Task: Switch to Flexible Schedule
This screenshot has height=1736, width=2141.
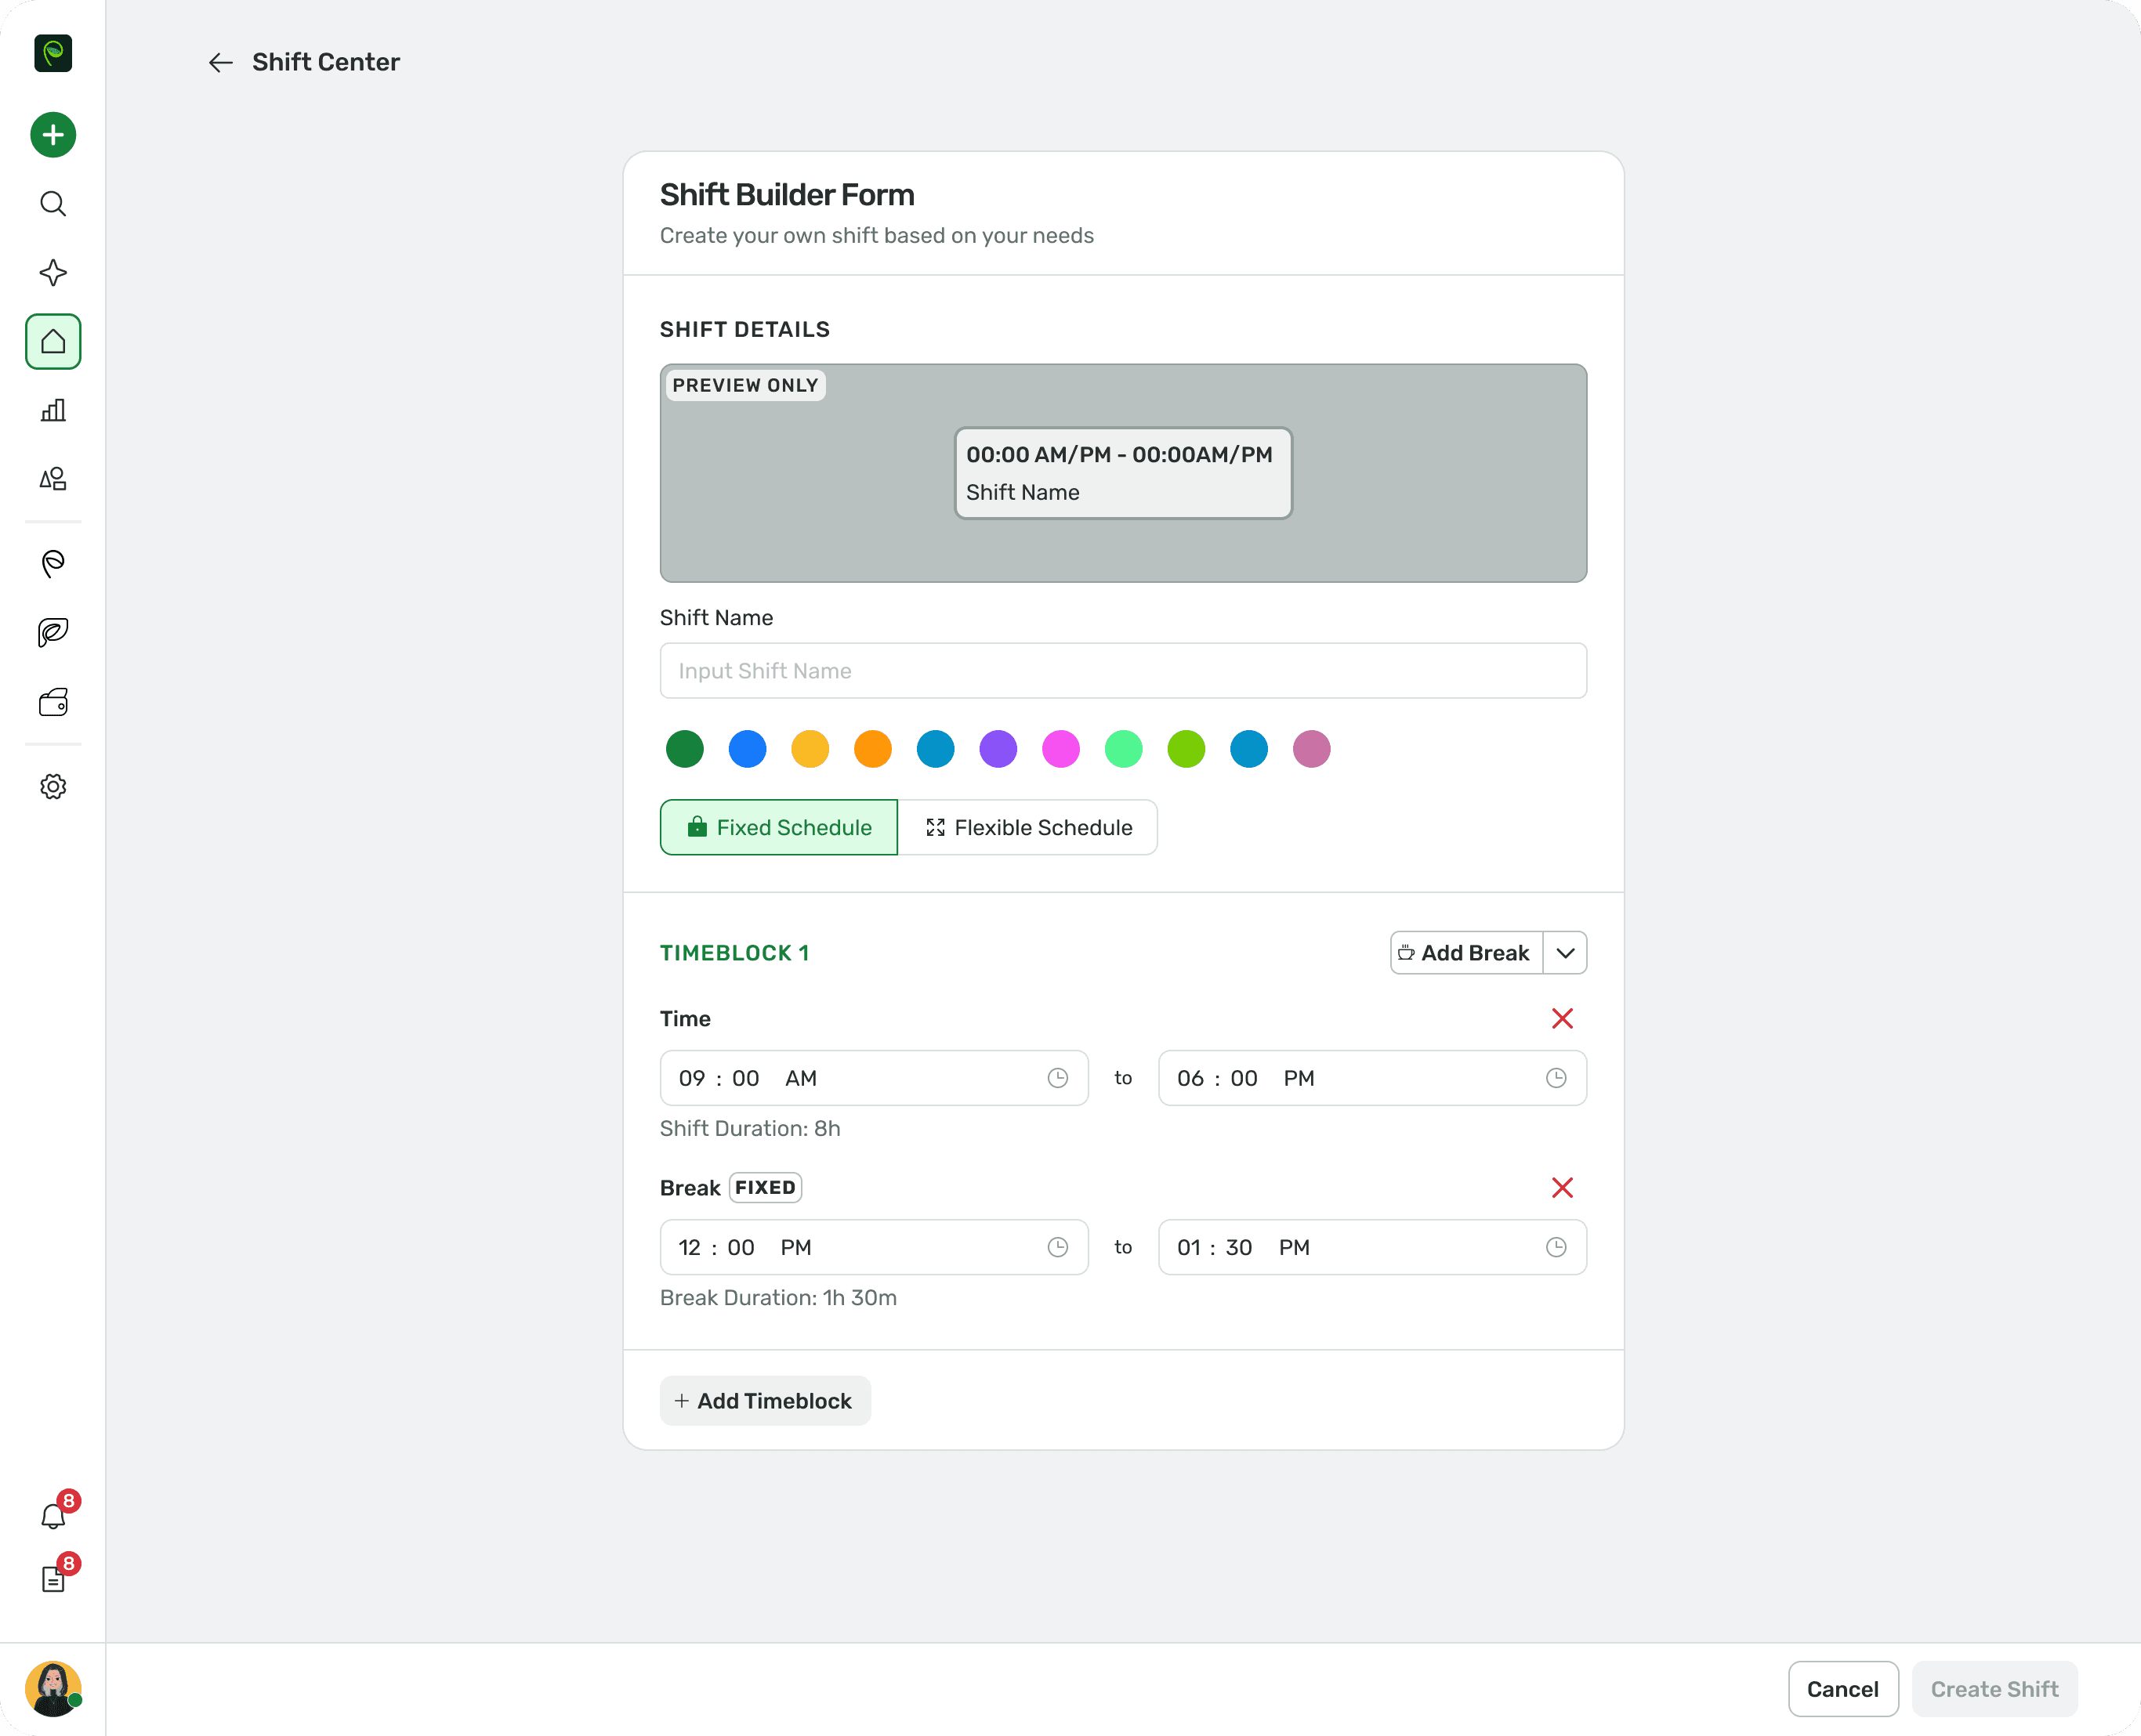Action: 1028,827
